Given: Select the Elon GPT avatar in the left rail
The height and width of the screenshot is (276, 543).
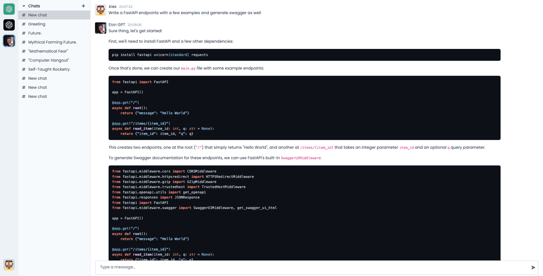Looking at the screenshot, I should point(9,41).
